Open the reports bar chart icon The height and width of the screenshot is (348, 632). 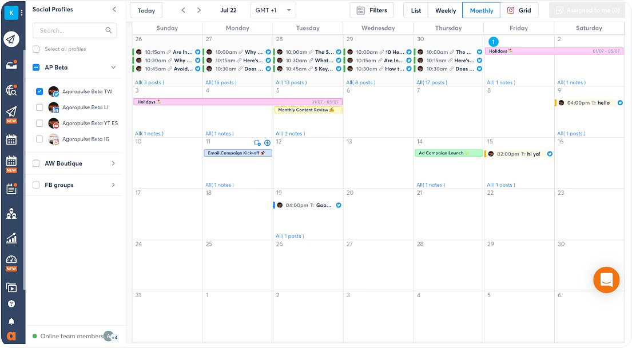click(11, 238)
